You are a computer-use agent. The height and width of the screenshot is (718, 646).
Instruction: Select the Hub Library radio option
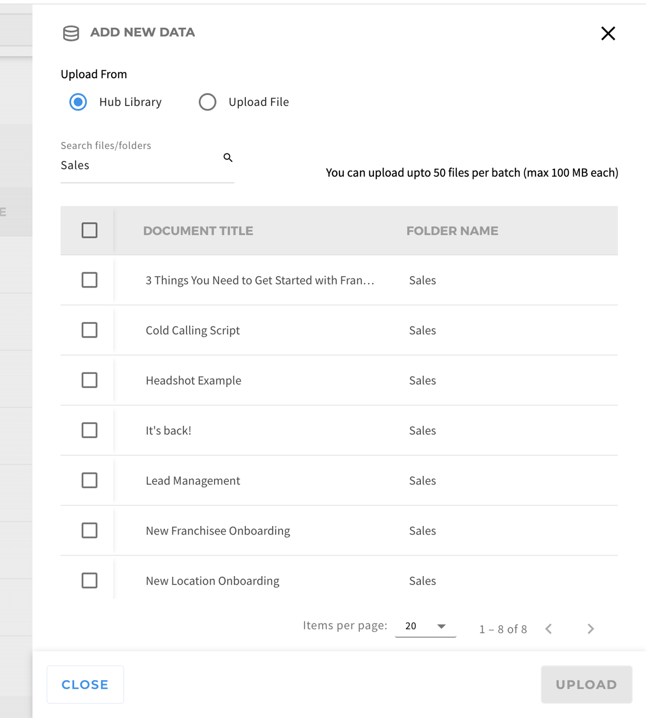(x=78, y=102)
